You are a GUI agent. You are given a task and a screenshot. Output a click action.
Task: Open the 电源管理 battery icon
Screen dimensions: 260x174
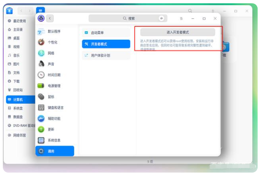pos(41,86)
